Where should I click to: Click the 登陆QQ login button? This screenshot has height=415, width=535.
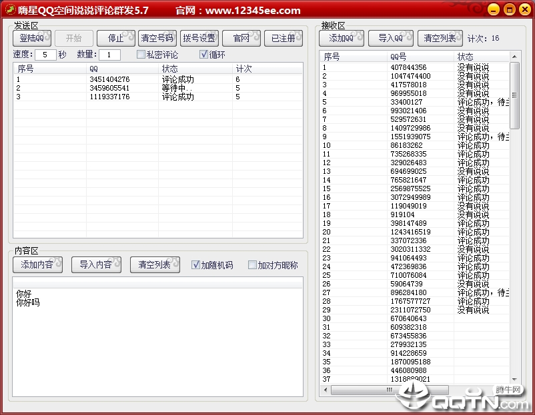[31, 38]
